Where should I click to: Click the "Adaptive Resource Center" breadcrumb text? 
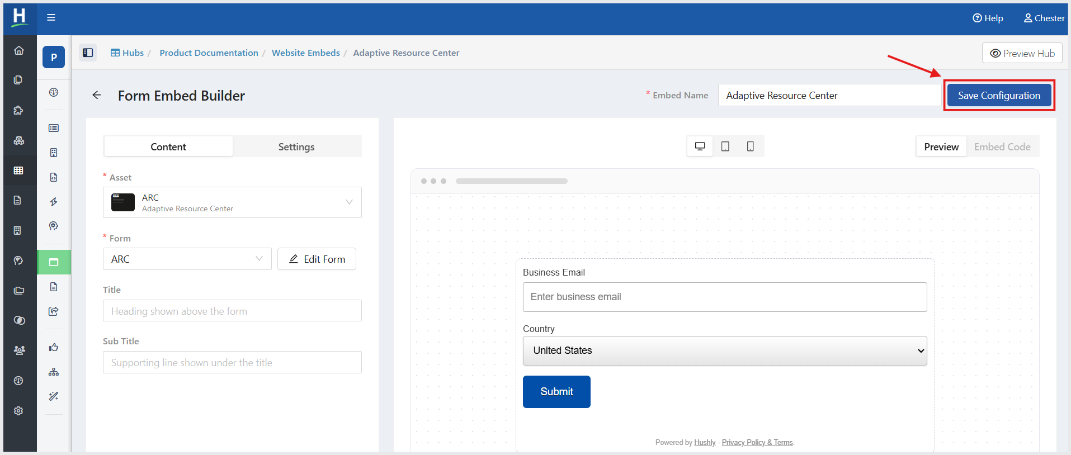(406, 53)
